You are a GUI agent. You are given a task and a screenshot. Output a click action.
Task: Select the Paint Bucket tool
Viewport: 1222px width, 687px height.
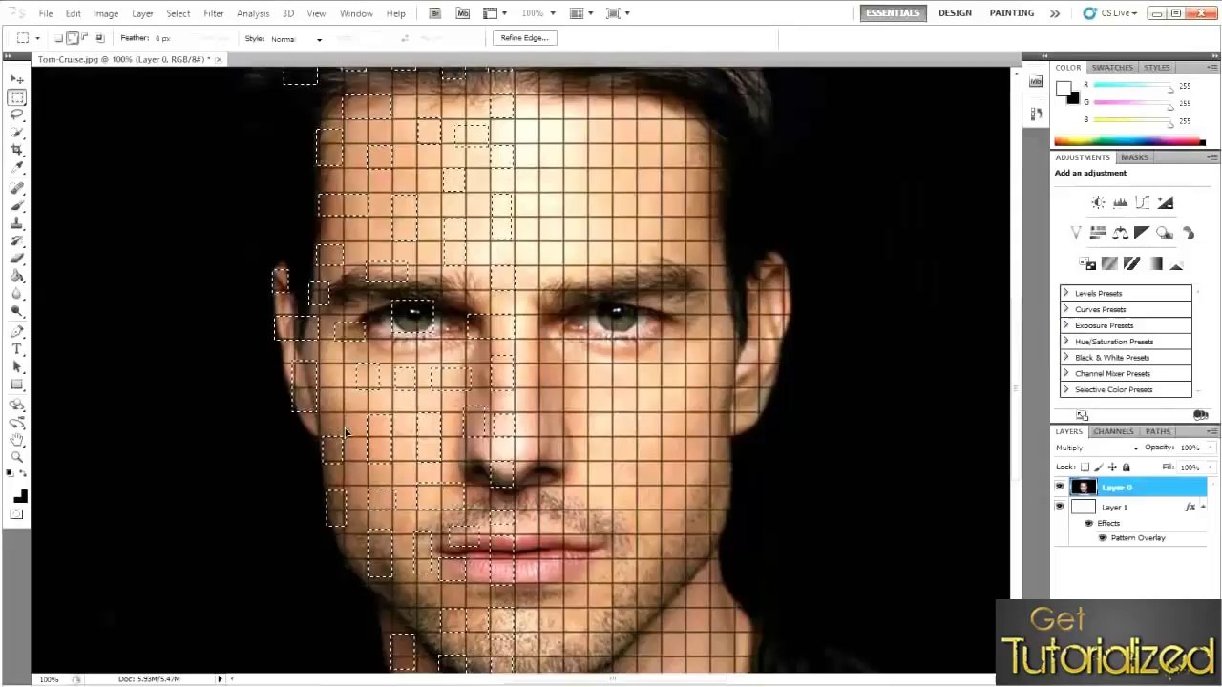tap(17, 276)
